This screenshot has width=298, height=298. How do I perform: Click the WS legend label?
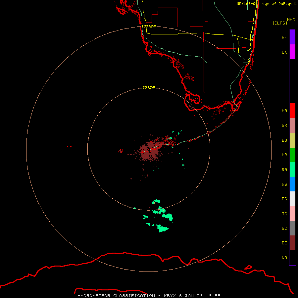point(284,184)
